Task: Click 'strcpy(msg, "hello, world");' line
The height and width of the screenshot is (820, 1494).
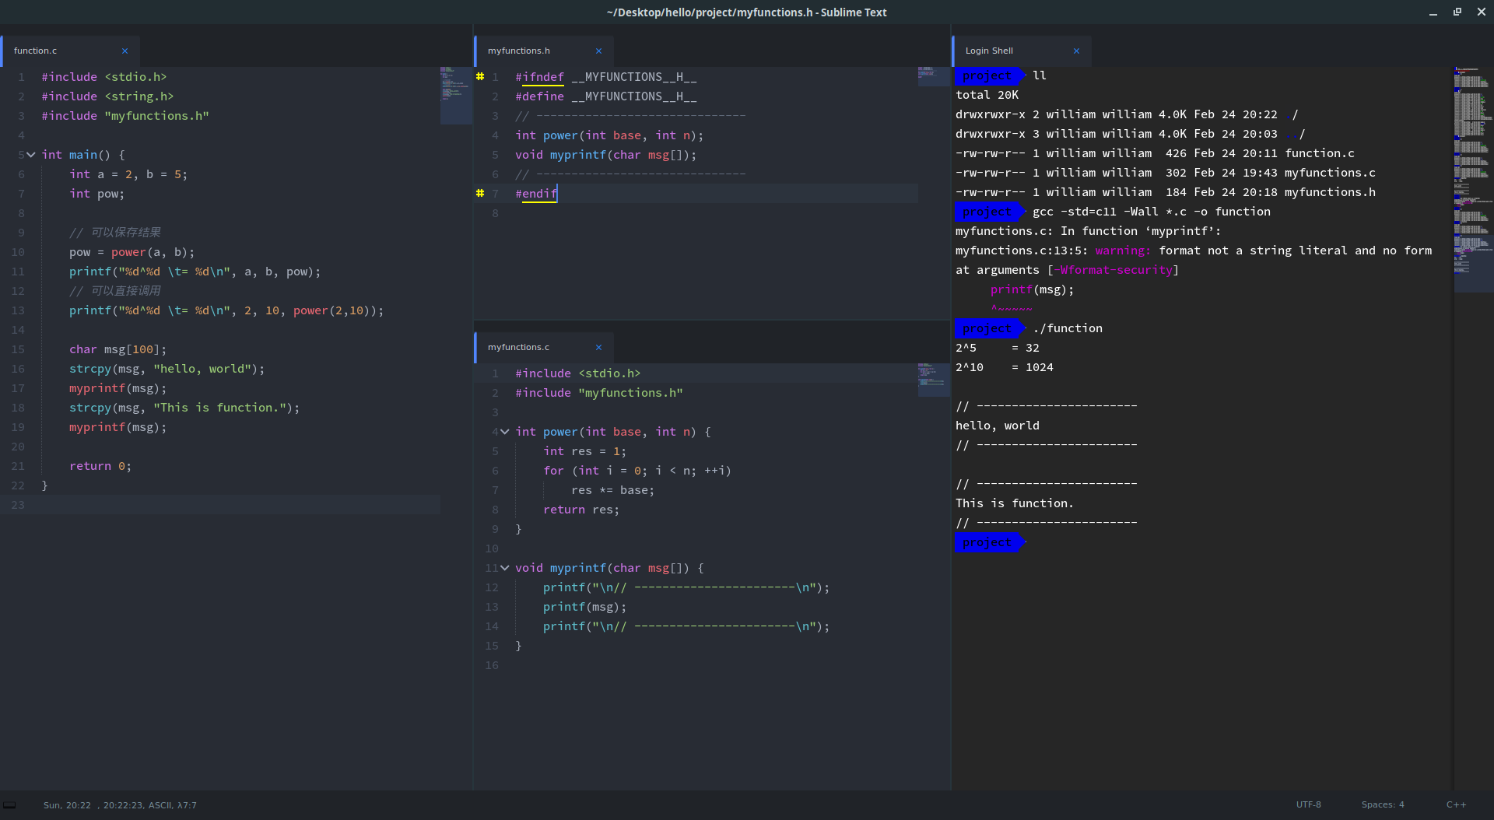Action: pyautogui.click(x=167, y=369)
